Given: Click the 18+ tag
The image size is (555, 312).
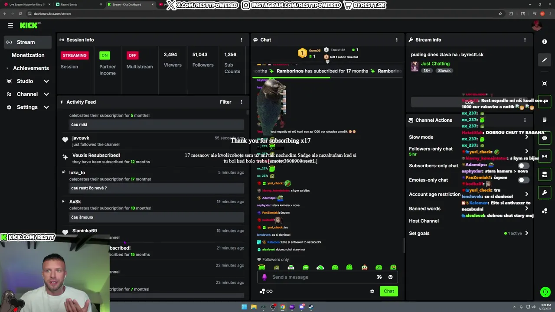Looking at the screenshot, I should (427, 71).
